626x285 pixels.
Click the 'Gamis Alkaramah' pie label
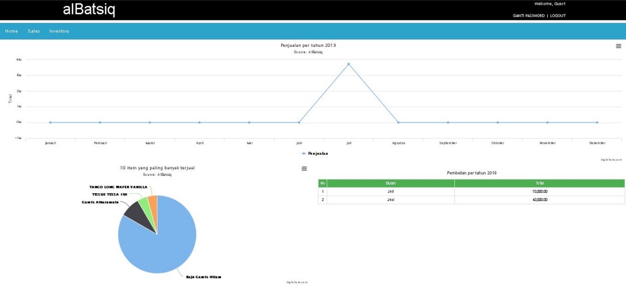click(x=100, y=202)
